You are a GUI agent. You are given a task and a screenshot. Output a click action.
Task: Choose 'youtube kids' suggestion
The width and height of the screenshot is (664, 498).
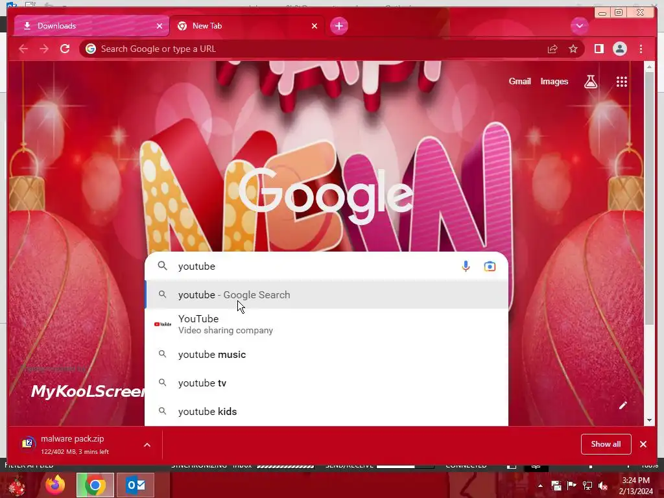(x=327, y=411)
